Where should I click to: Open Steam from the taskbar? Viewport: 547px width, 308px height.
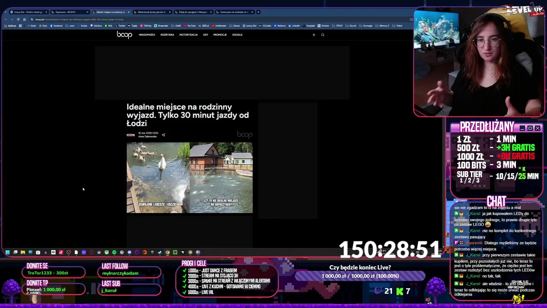point(160,252)
